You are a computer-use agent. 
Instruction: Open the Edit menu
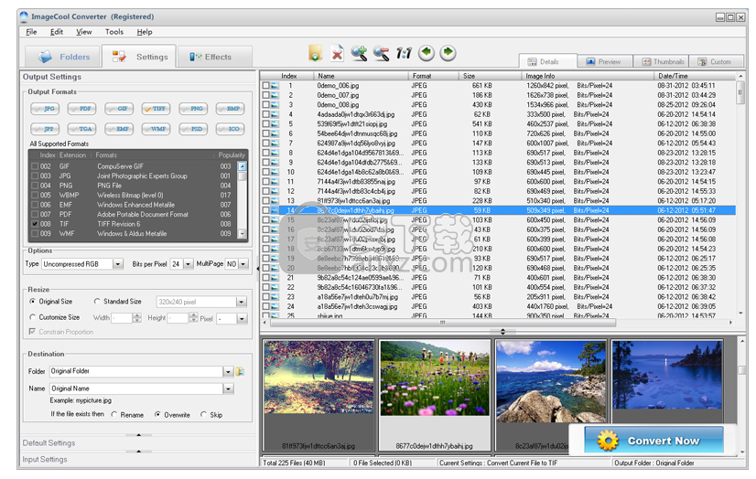coord(57,32)
